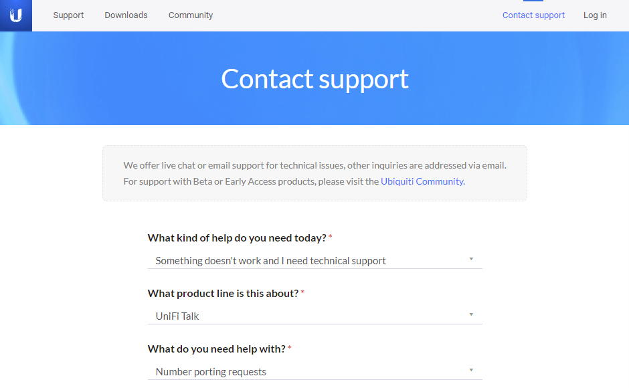Select the Contact support tab
The image size is (629, 388).
[x=533, y=15]
